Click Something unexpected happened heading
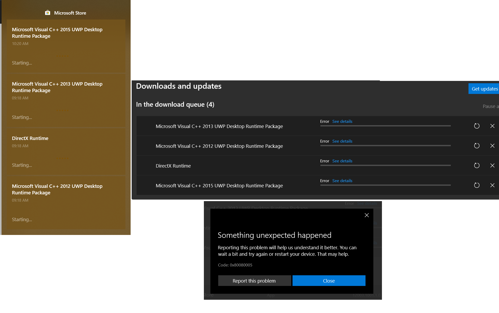499x313 pixels. [x=275, y=235]
